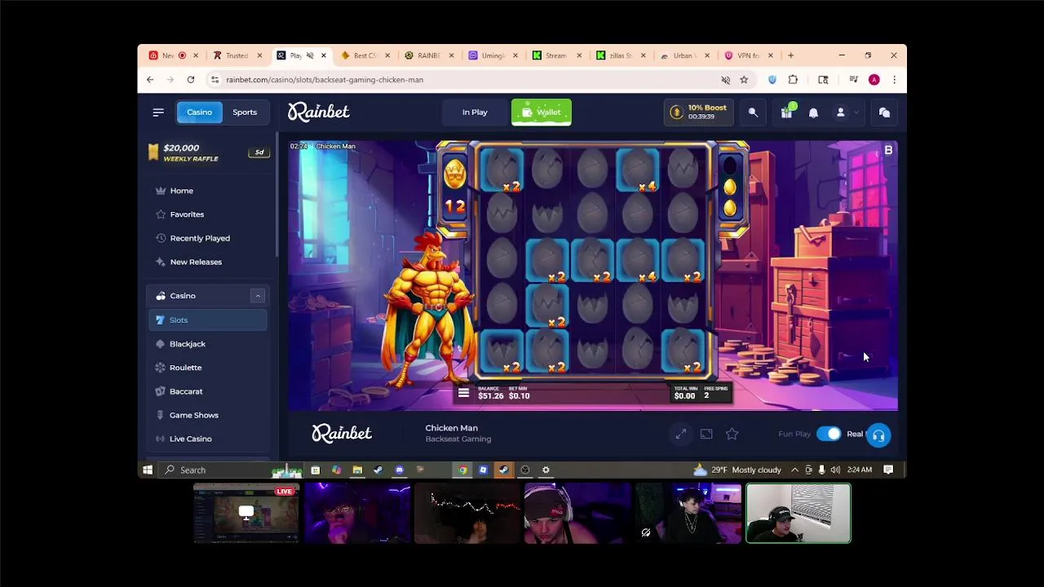Open the notifications bell
1044x587 pixels.
click(x=813, y=113)
